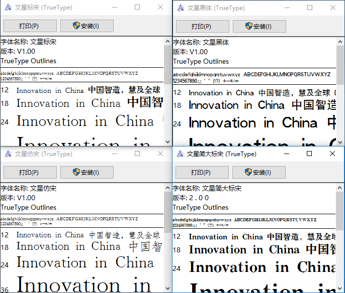Click scrollbar thumb in 文星简大标宋 window

click(x=340, y=211)
